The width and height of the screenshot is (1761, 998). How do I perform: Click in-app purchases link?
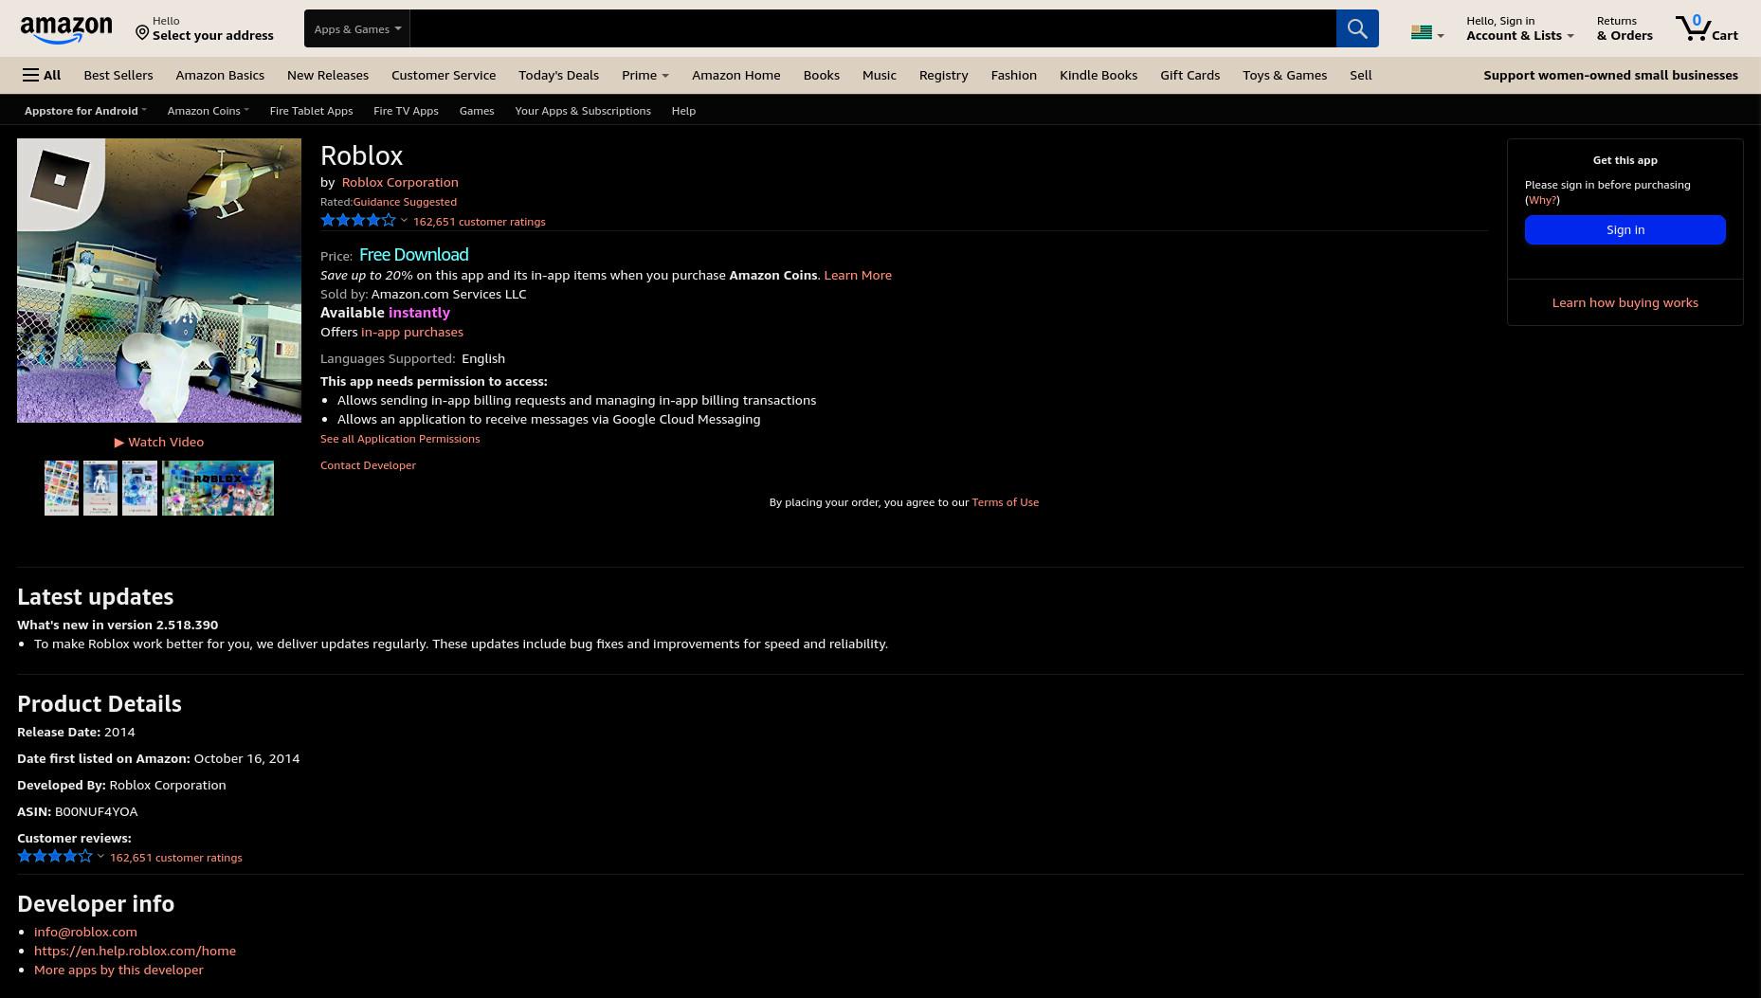(x=412, y=332)
